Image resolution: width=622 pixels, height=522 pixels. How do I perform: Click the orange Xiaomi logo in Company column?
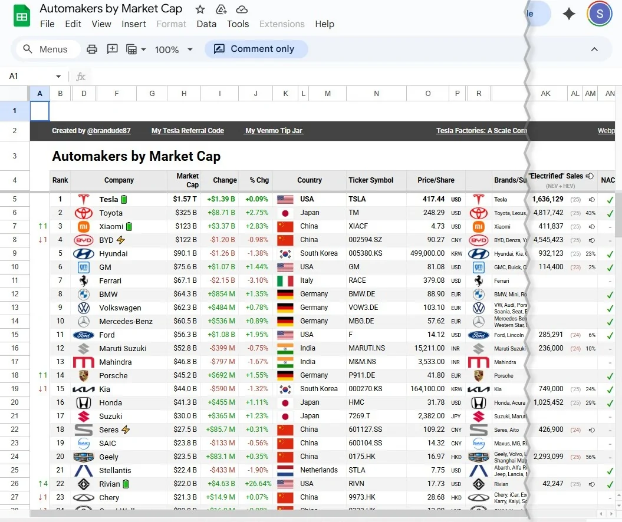click(83, 226)
